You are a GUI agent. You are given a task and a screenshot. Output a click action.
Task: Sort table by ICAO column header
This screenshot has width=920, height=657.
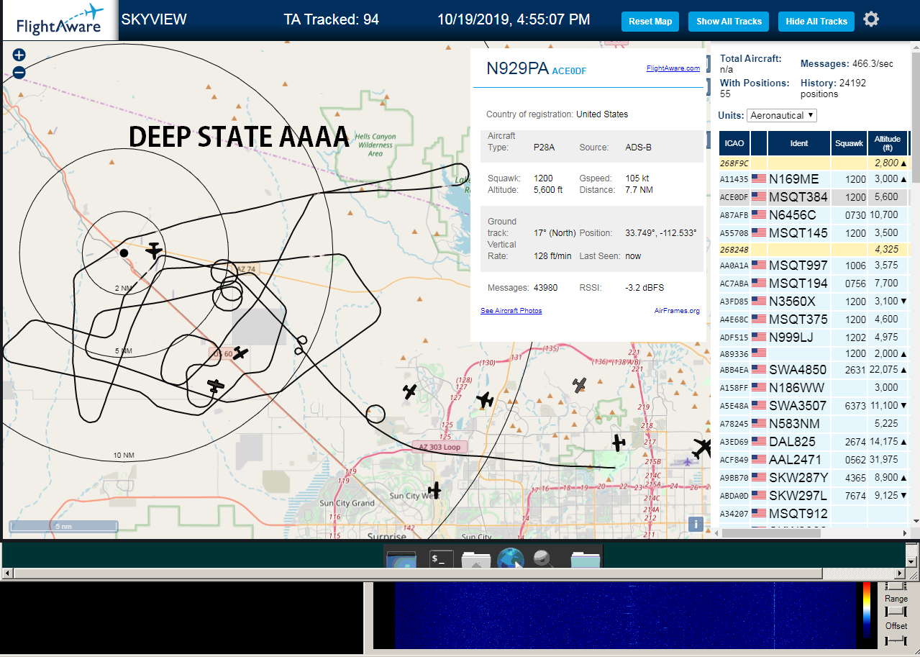[734, 143]
